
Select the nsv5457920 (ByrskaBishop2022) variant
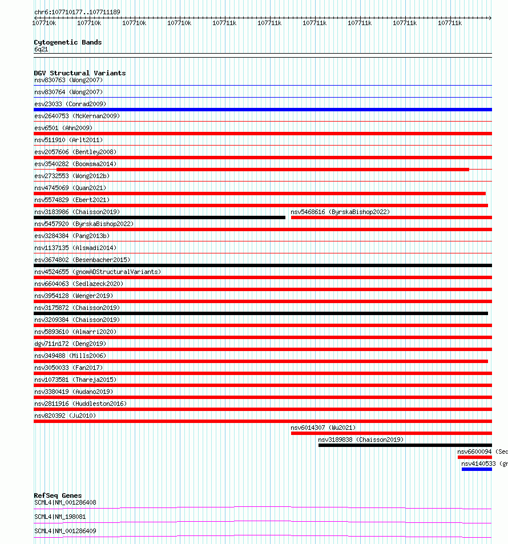click(84, 224)
